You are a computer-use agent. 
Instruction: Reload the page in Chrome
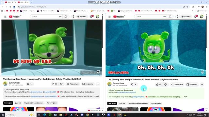click(10, 7)
